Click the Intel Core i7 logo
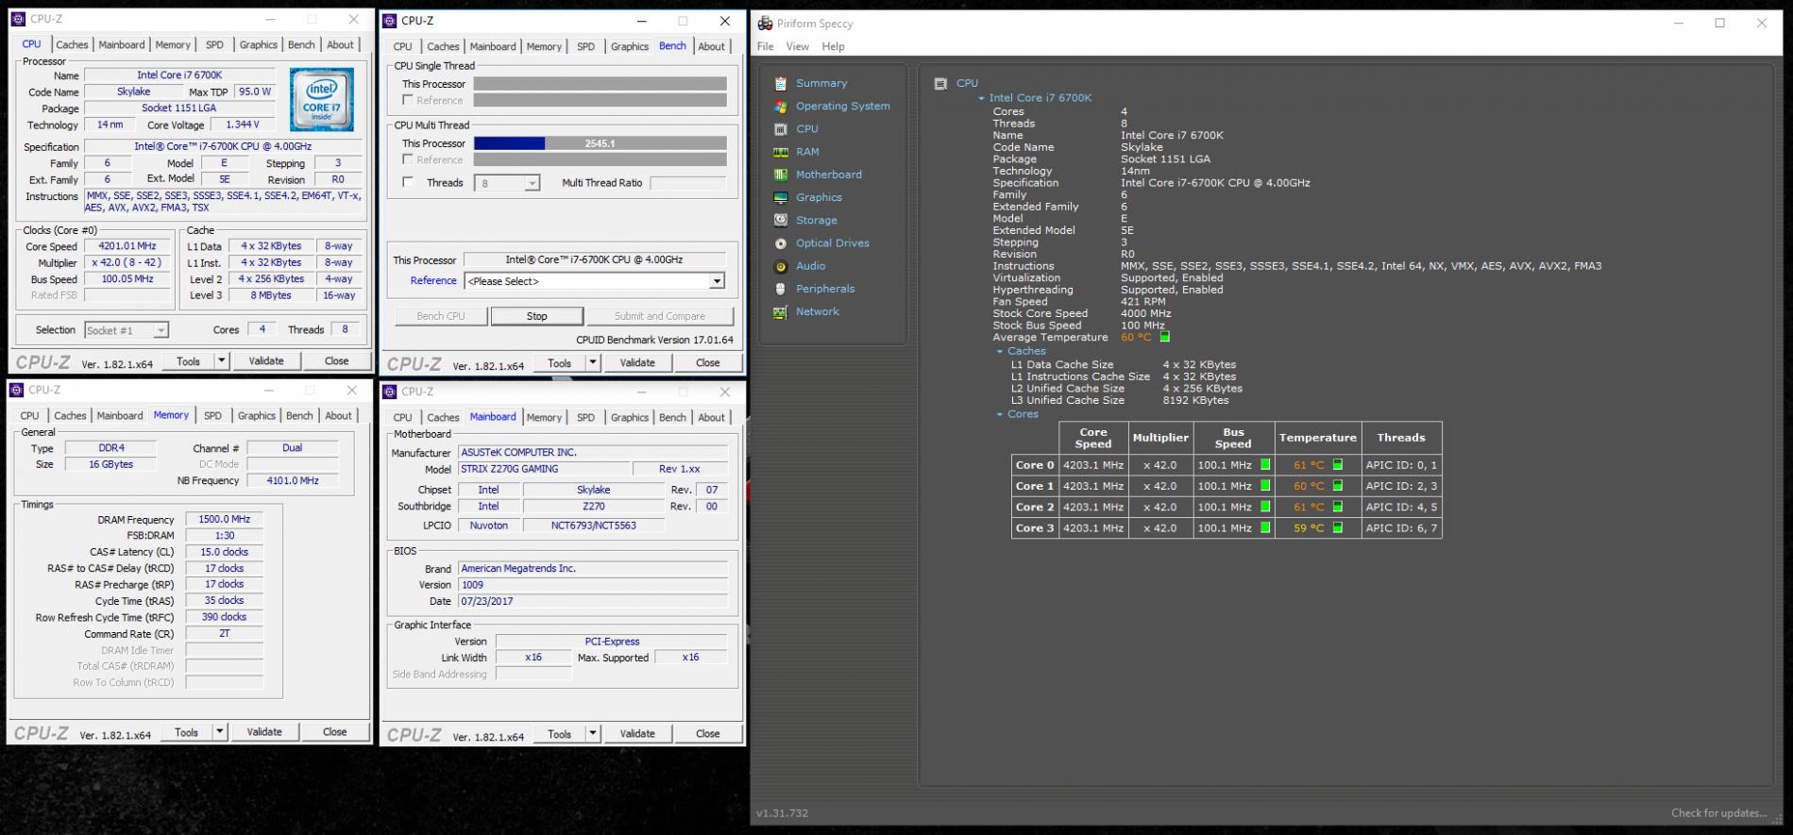Screen dimensions: 1793x835 click(321, 100)
